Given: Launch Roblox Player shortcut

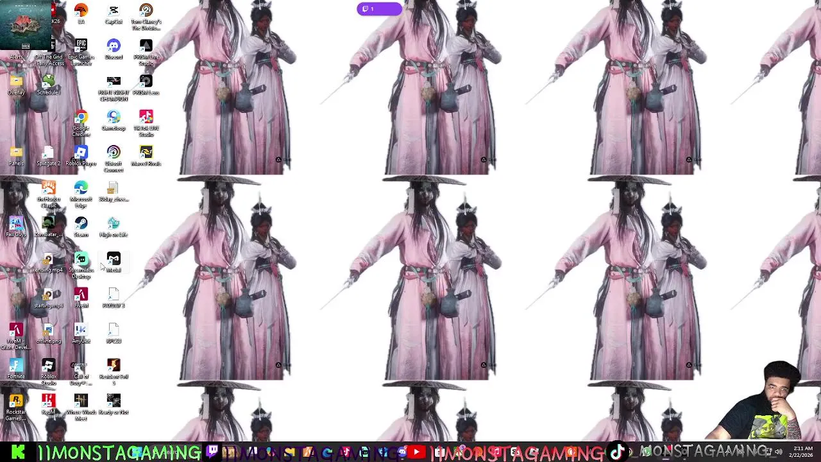Looking at the screenshot, I should pyautogui.click(x=81, y=156).
